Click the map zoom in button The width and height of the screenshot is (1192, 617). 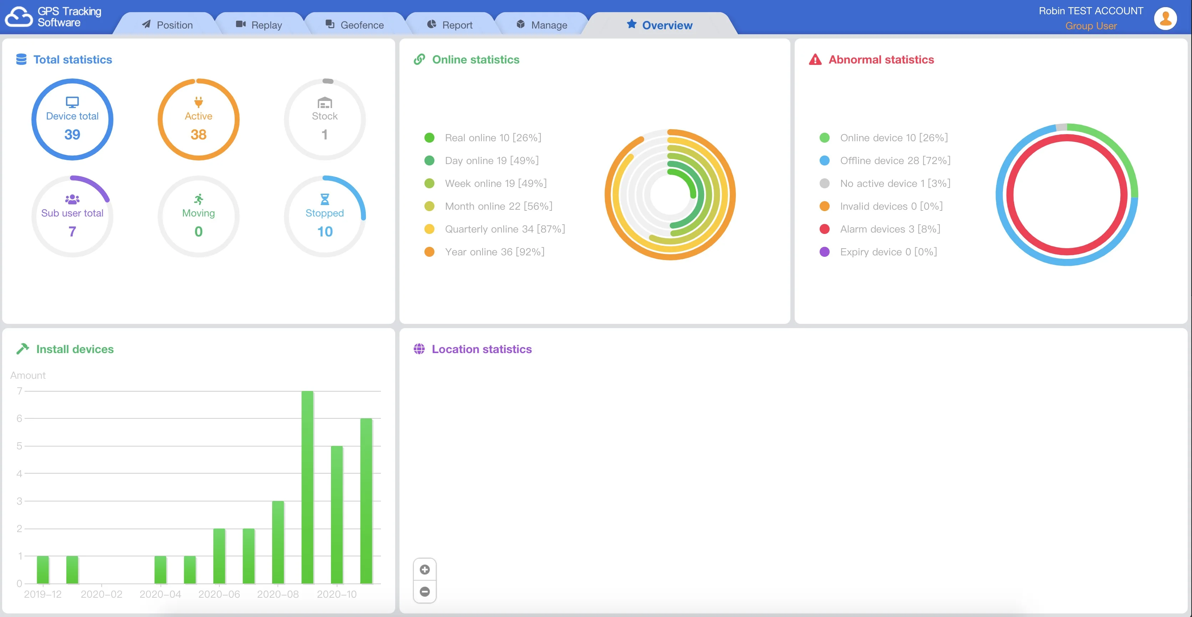coord(424,569)
